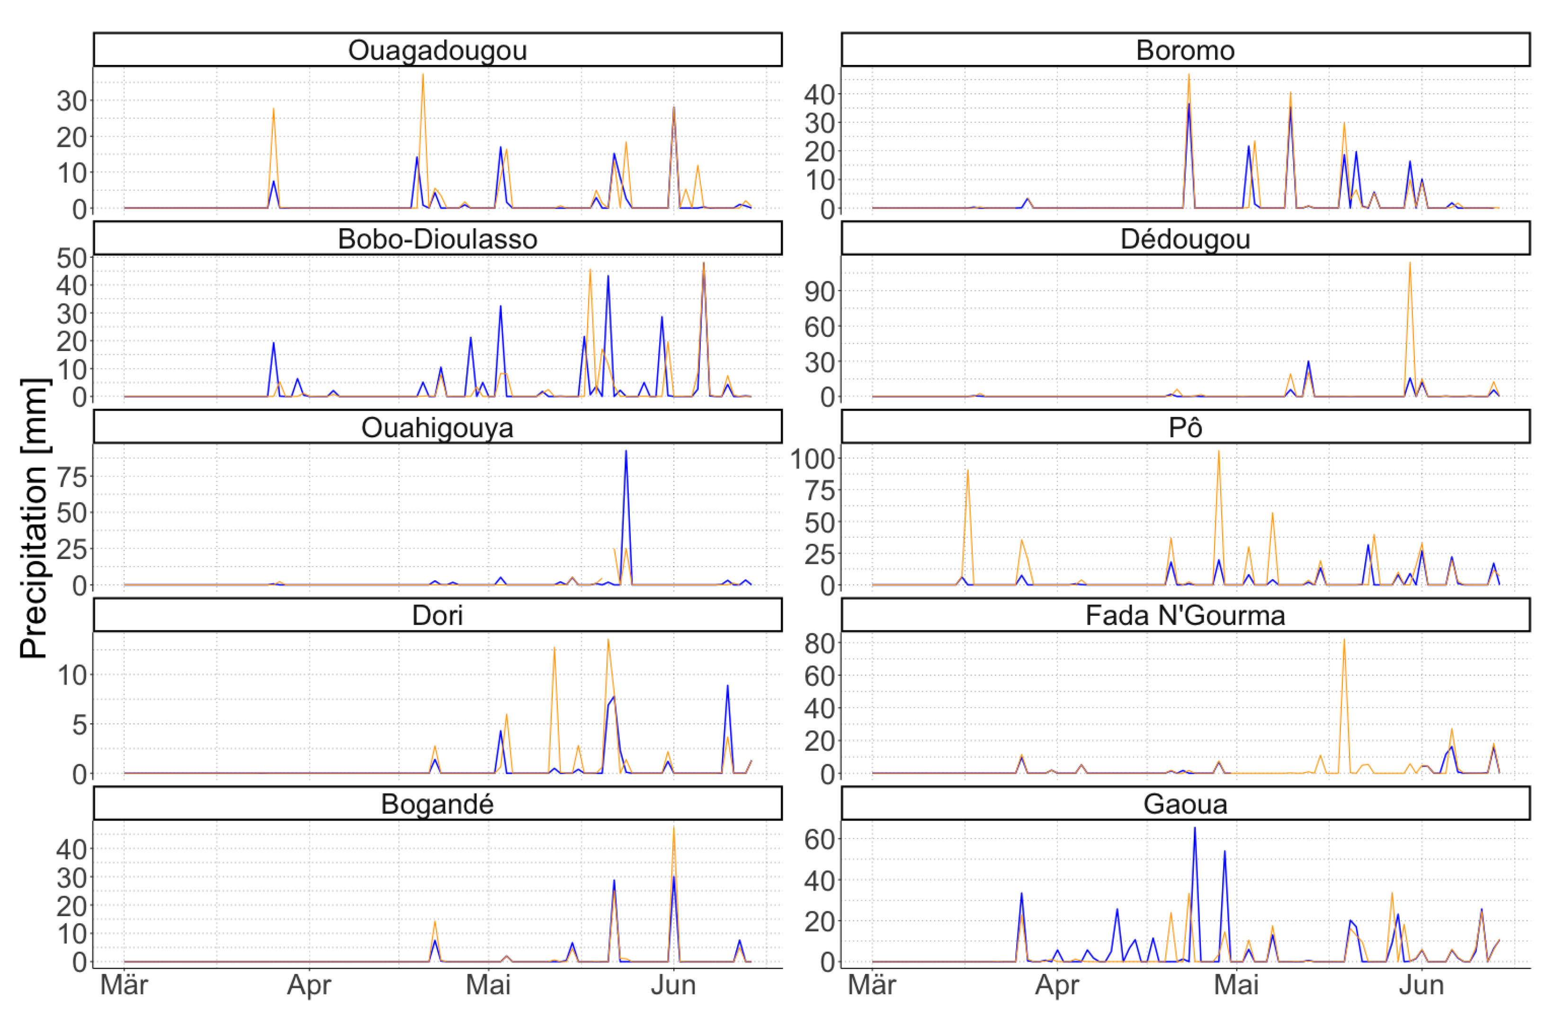Click the Mär label on left x-axis

[x=124, y=985]
